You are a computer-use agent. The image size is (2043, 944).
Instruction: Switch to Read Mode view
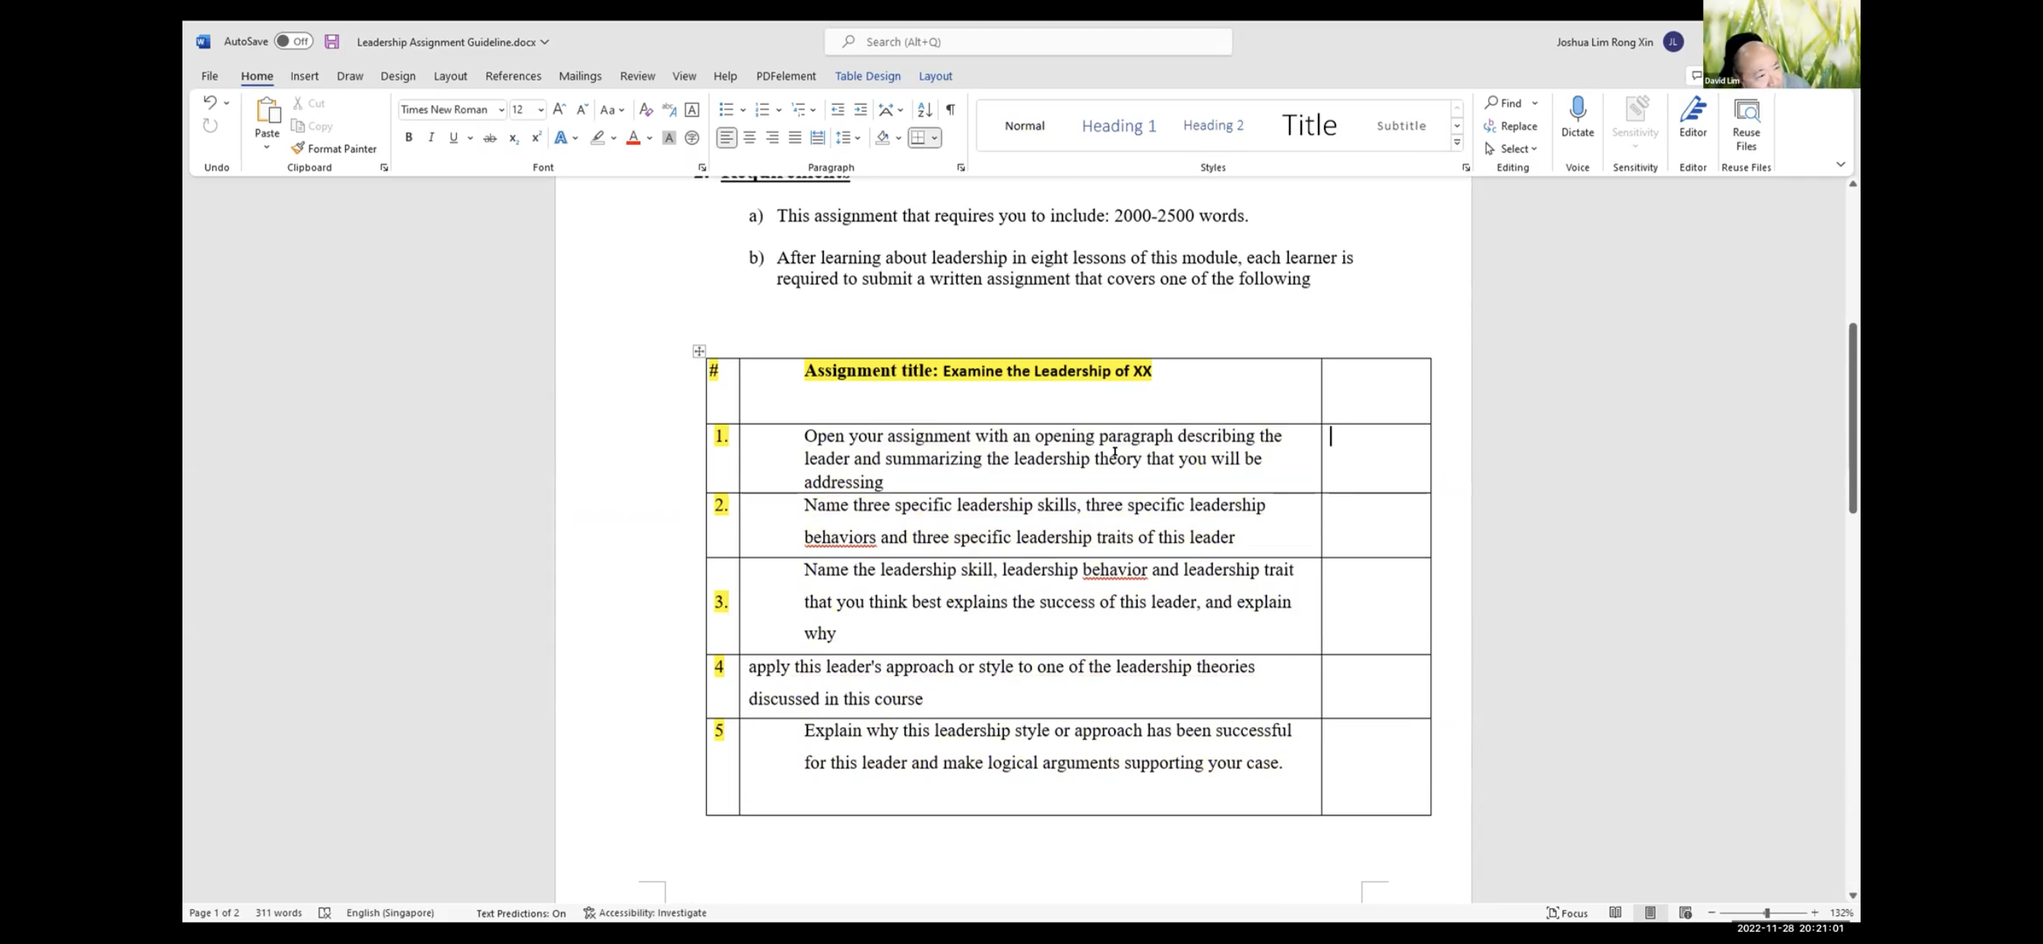click(x=1616, y=912)
